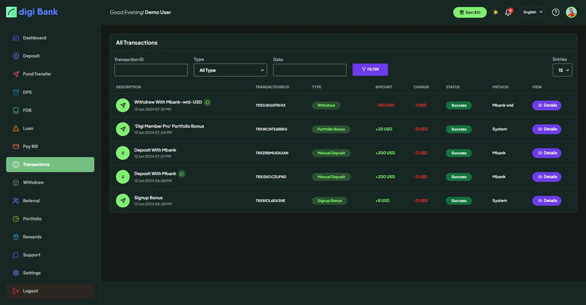Open the help question mark icon
Viewport: 586px width, 305px height.
pos(556,12)
